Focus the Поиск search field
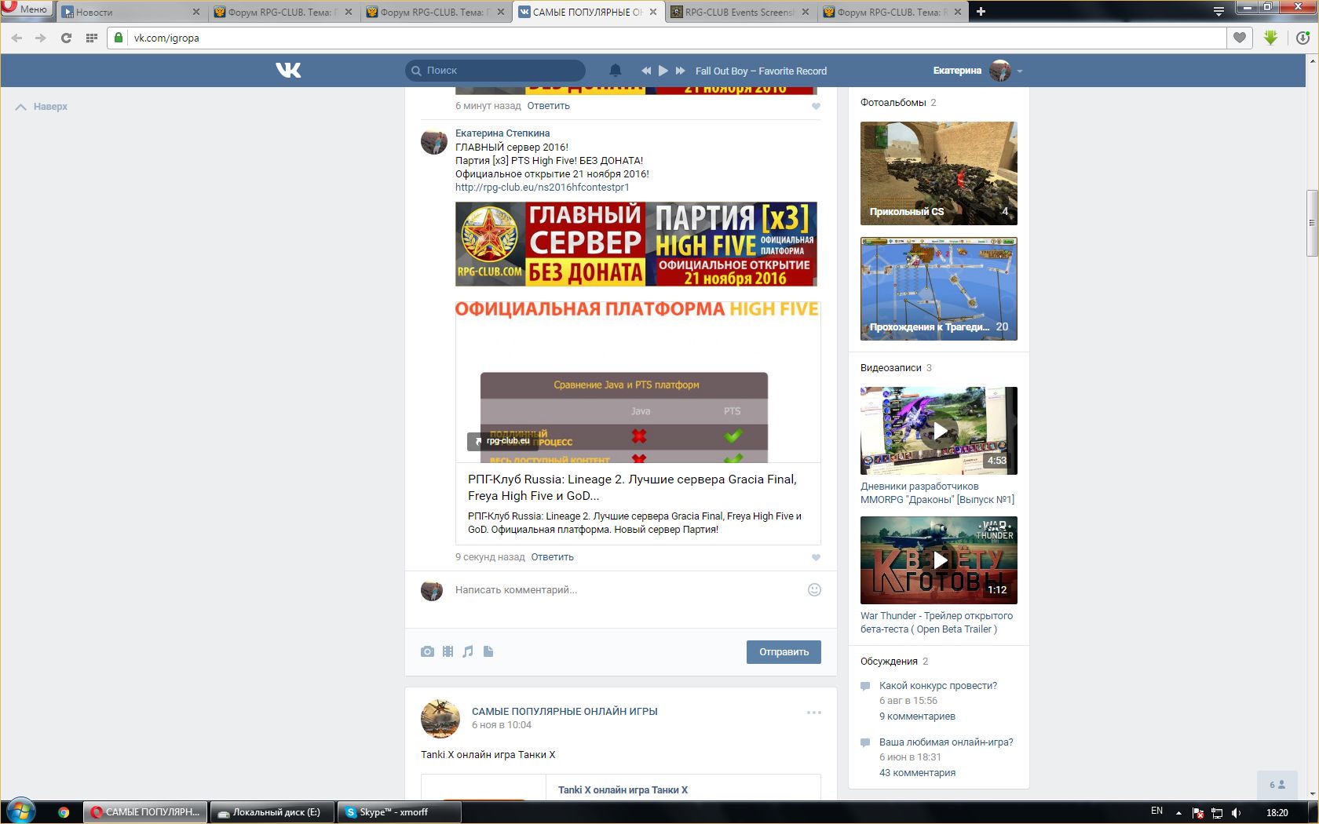 [495, 71]
